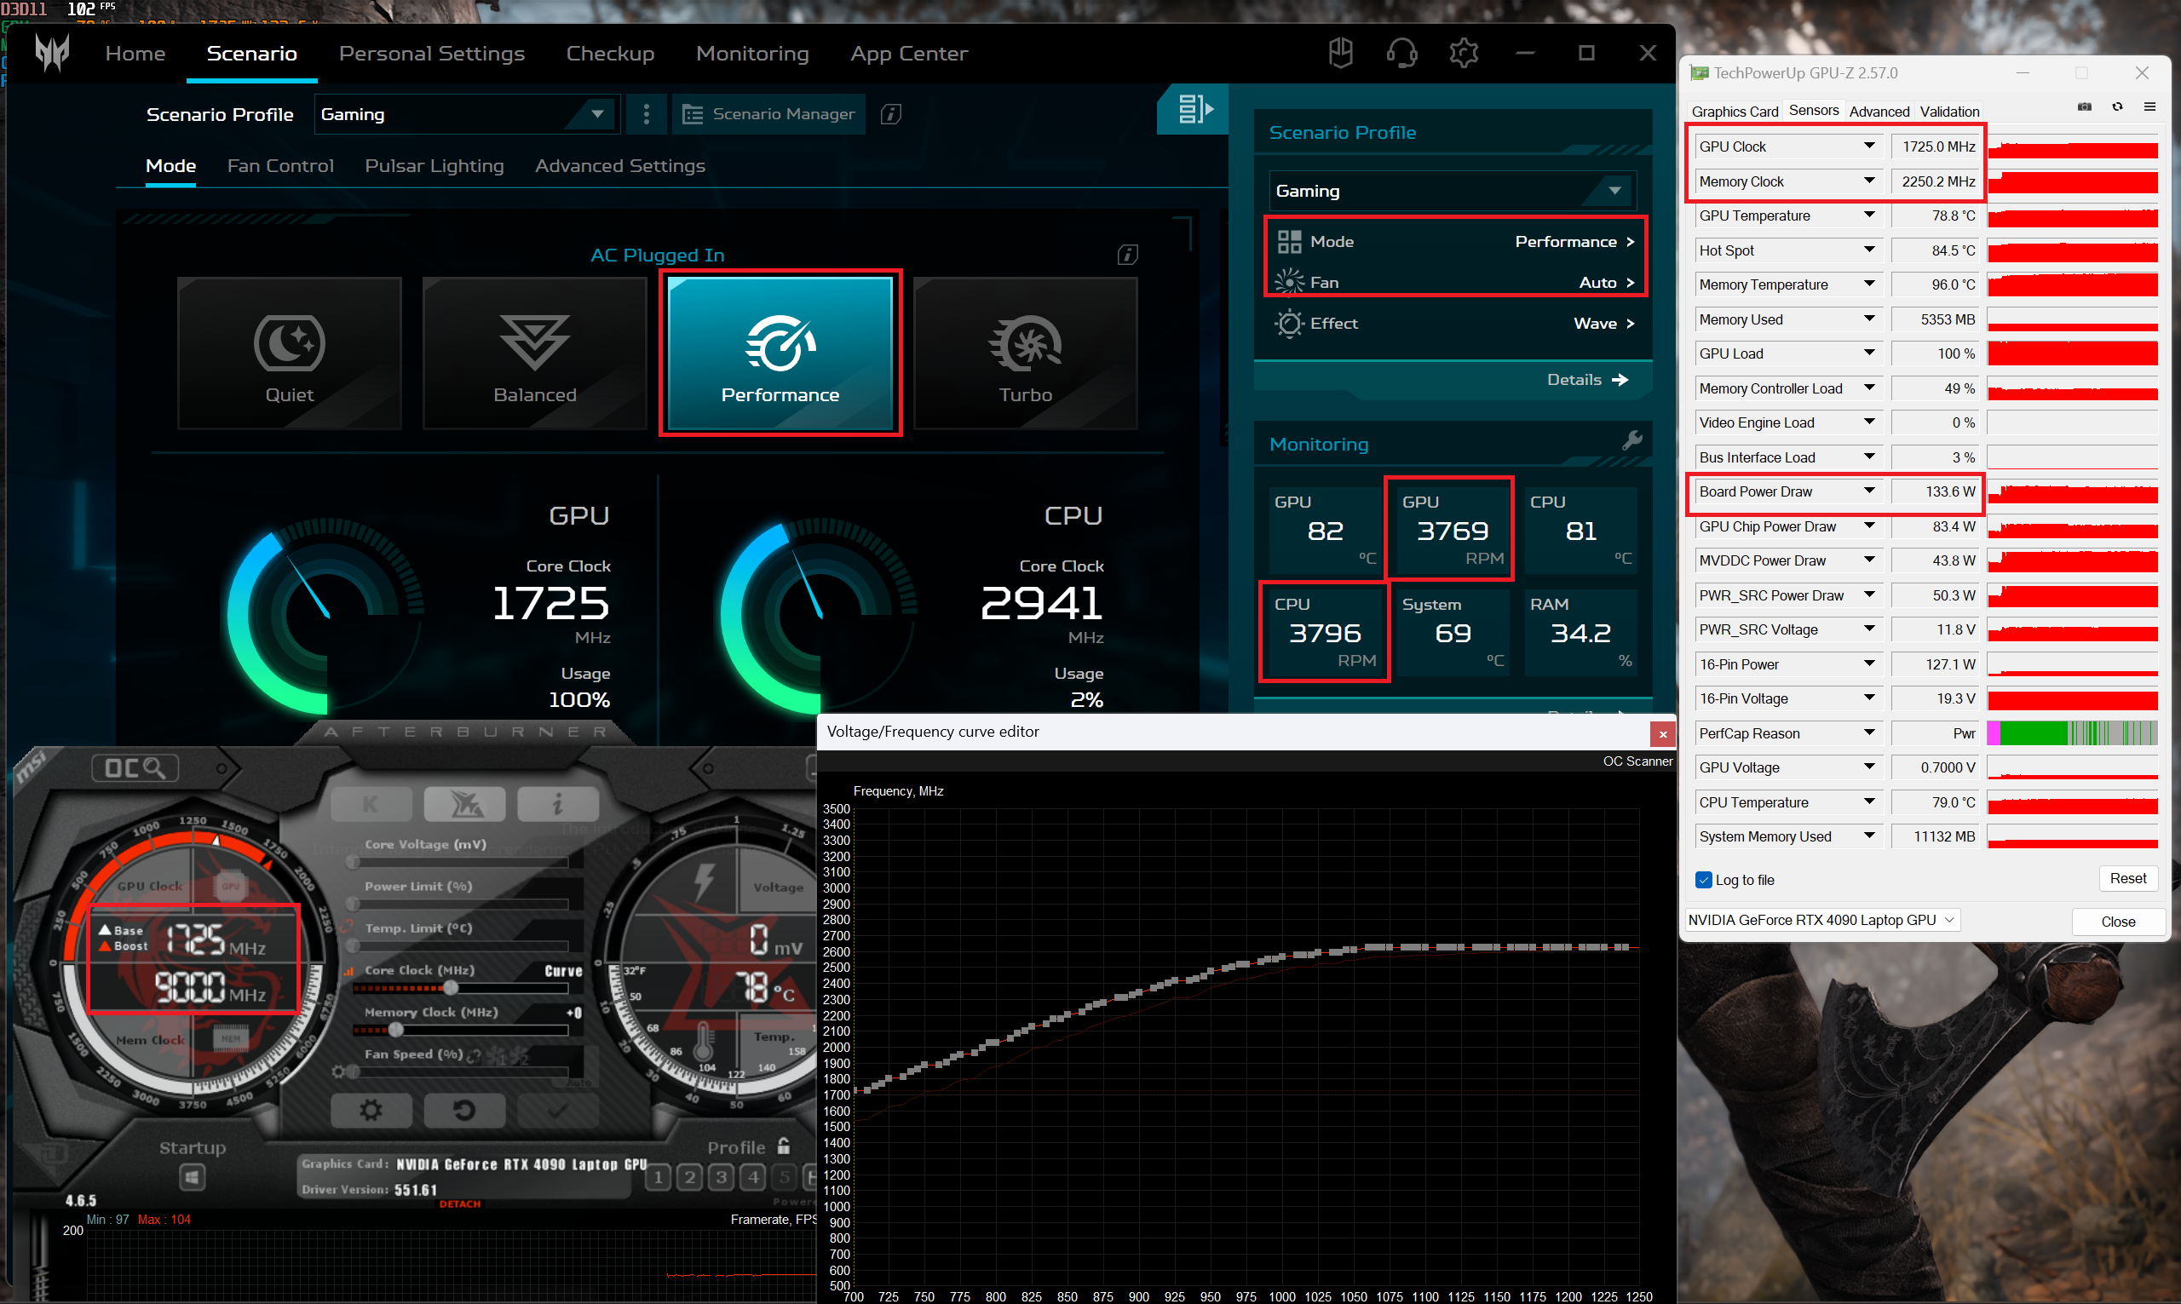2181x1304 pixels.
Task: Click Curve label beside Core Clock
Action: pyautogui.click(x=563, y=971)
